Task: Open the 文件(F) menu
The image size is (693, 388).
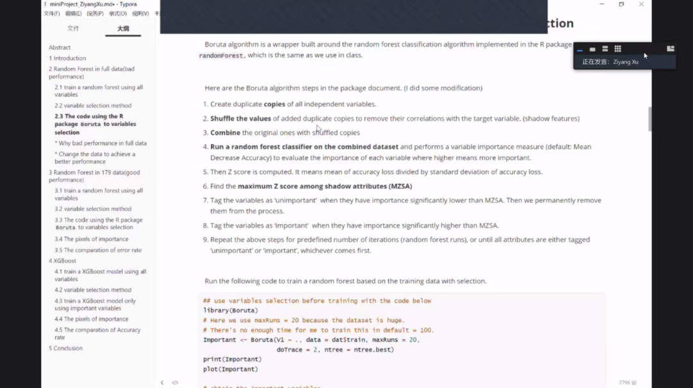Action: coord(52,13)
